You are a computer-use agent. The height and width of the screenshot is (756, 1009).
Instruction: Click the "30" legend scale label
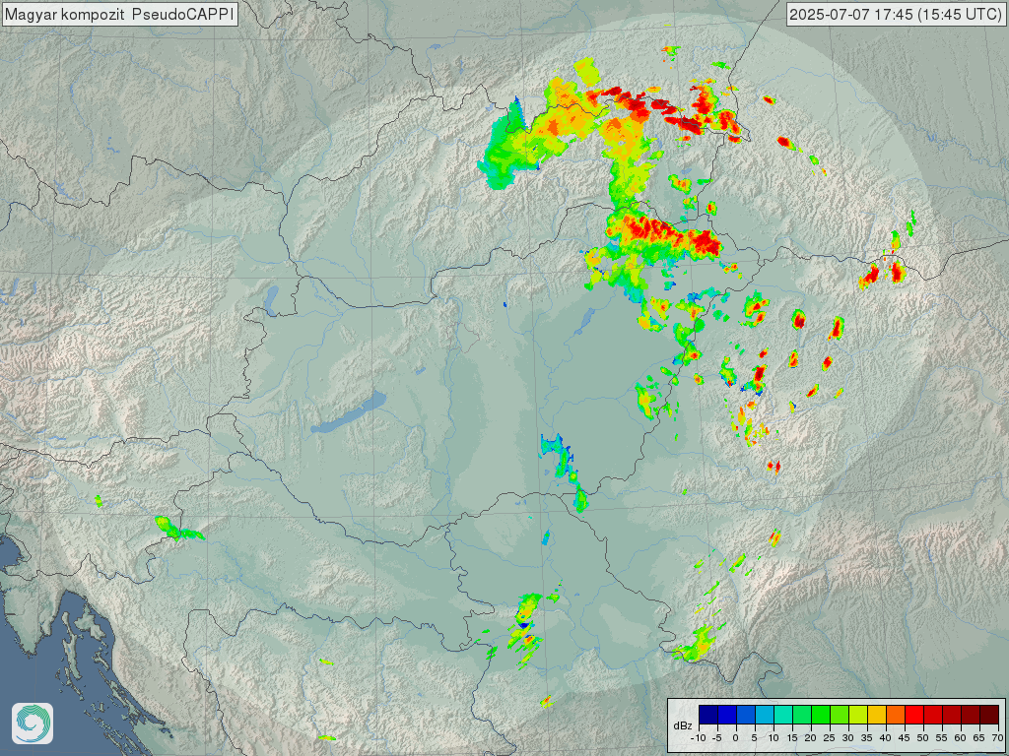coord(848,738)
